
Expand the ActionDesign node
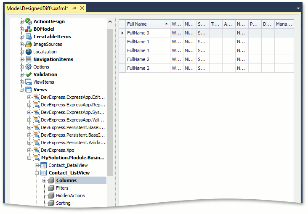[21, 21]
